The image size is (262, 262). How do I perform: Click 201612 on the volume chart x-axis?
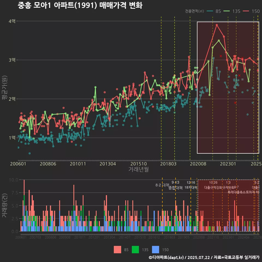[x=154, y=237]
